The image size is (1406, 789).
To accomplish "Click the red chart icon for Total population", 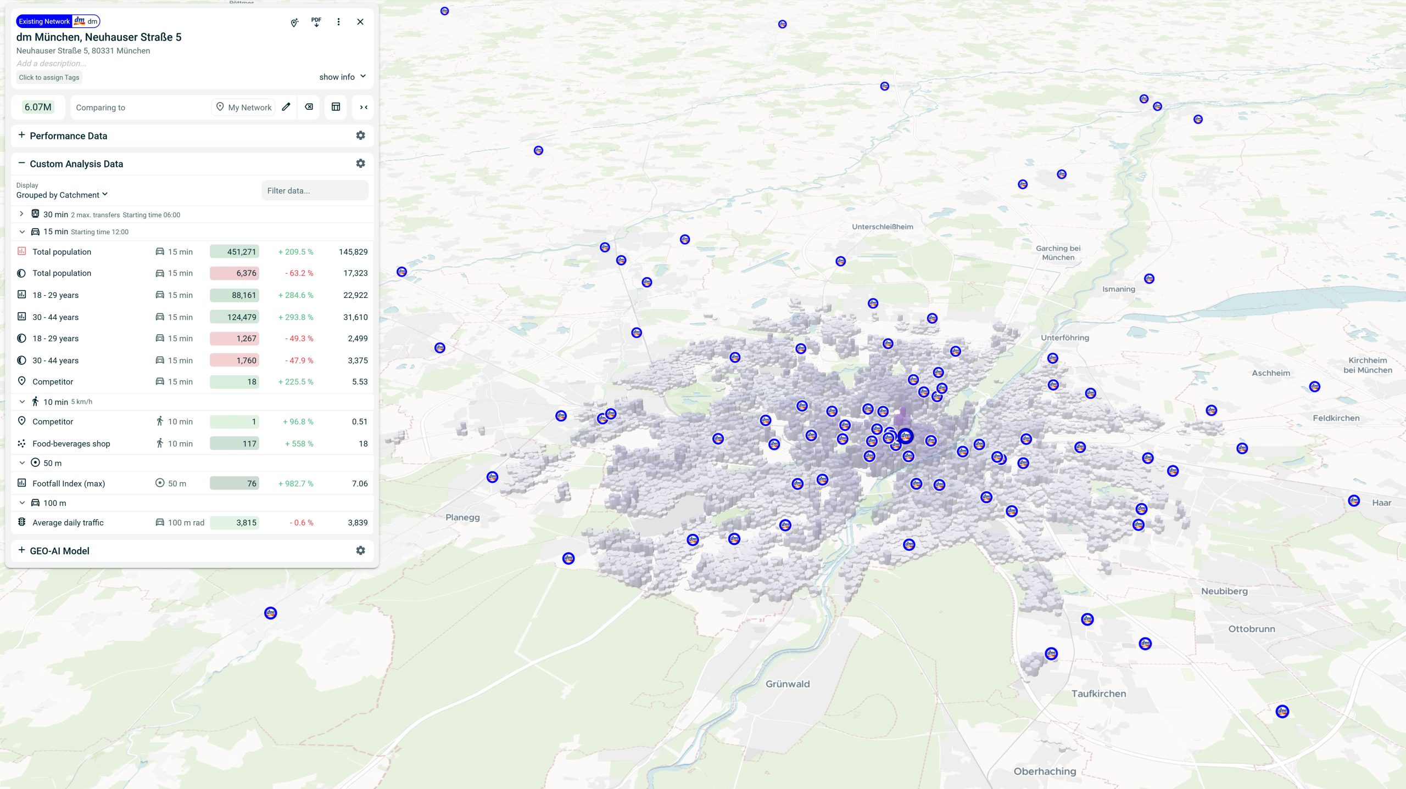I will pos(21,251).
